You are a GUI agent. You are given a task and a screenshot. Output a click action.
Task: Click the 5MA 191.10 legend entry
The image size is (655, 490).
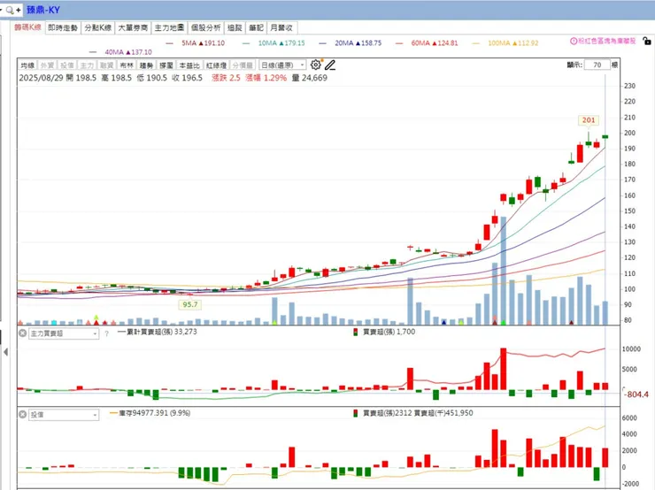196,43
